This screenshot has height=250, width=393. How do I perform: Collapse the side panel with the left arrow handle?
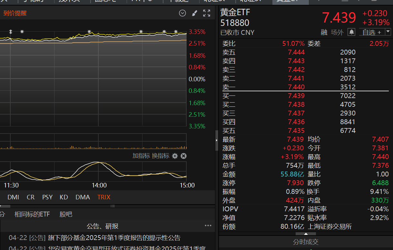tap(216, 140)
